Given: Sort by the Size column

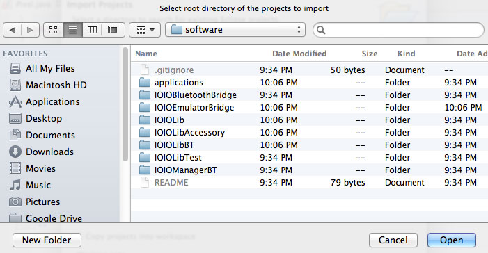Looking at the screenshot, I should point(370,54).
